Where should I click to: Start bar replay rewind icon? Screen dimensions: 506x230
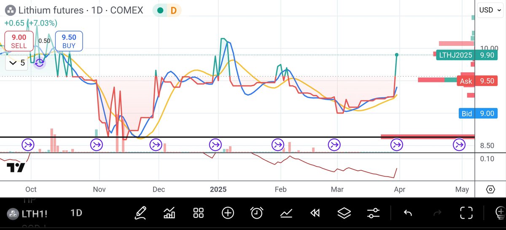tap(315, 213)
